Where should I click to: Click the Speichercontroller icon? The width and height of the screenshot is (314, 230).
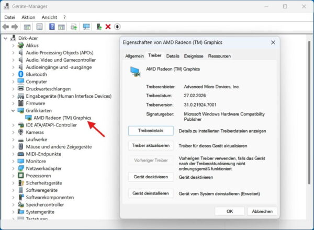[21, 204]
